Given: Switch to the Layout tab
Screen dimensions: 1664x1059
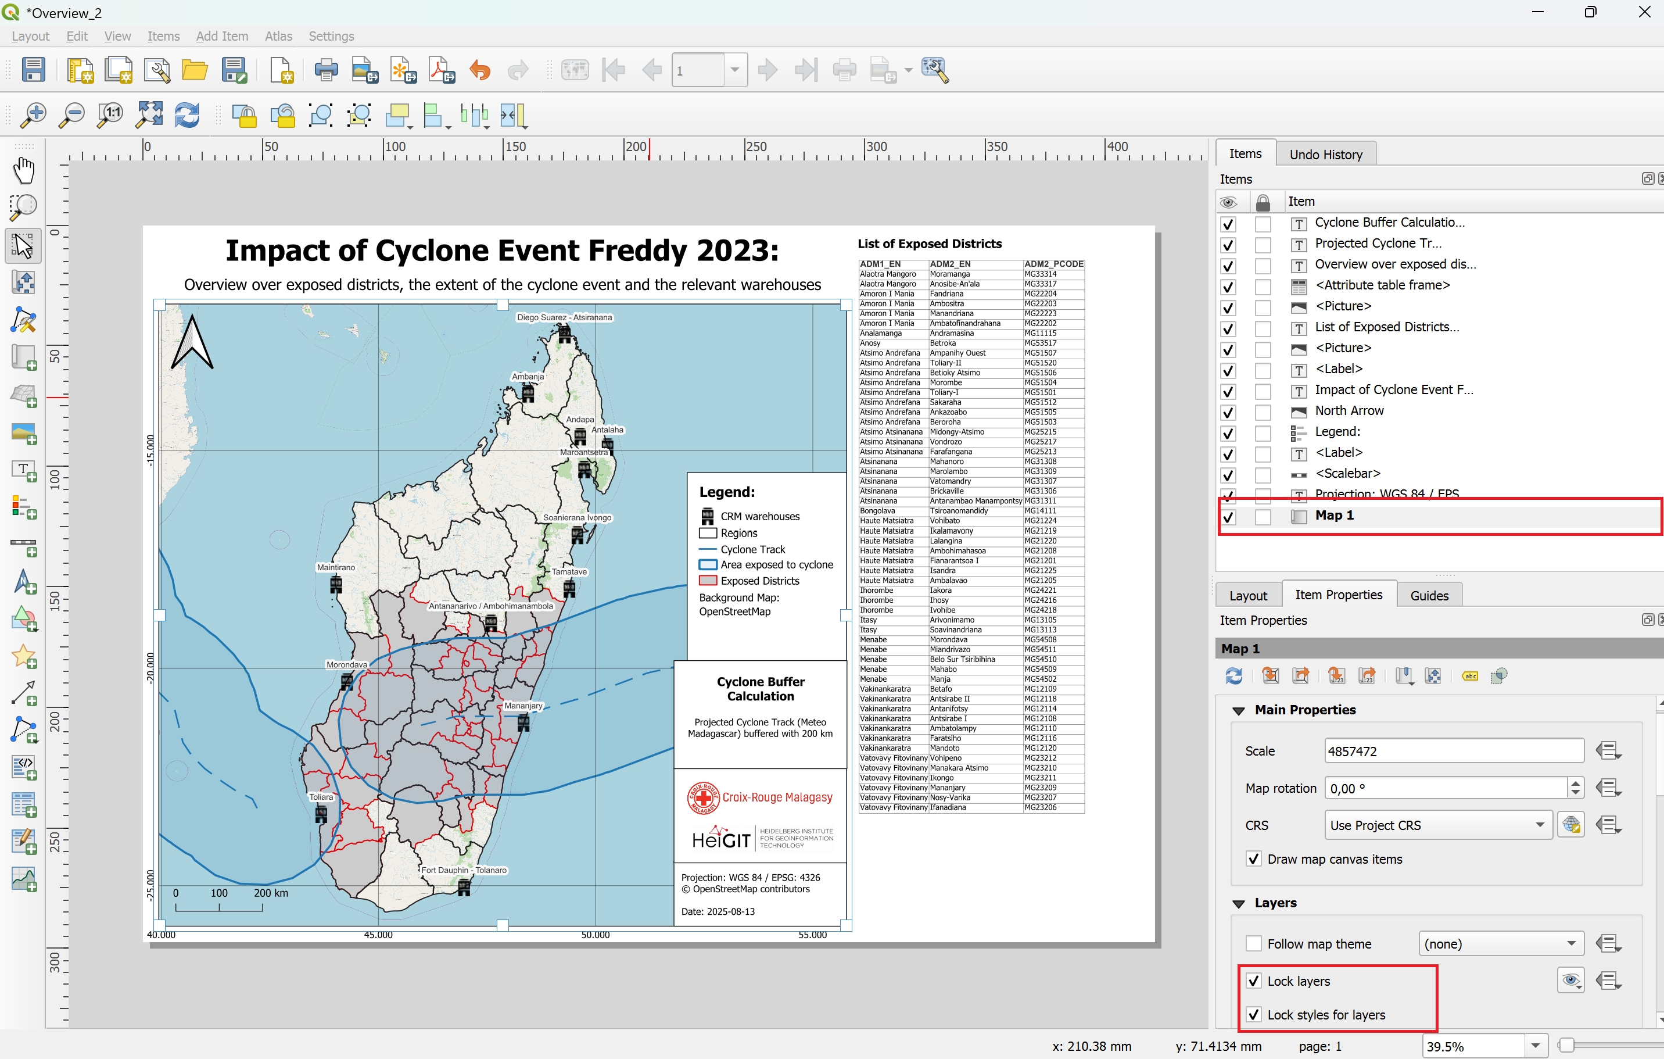Looking at the screenshot, I should coord(1248,595).
